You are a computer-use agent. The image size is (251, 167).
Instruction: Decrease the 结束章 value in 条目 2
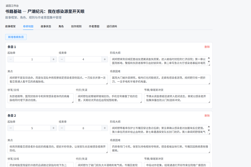pos(62,128)
